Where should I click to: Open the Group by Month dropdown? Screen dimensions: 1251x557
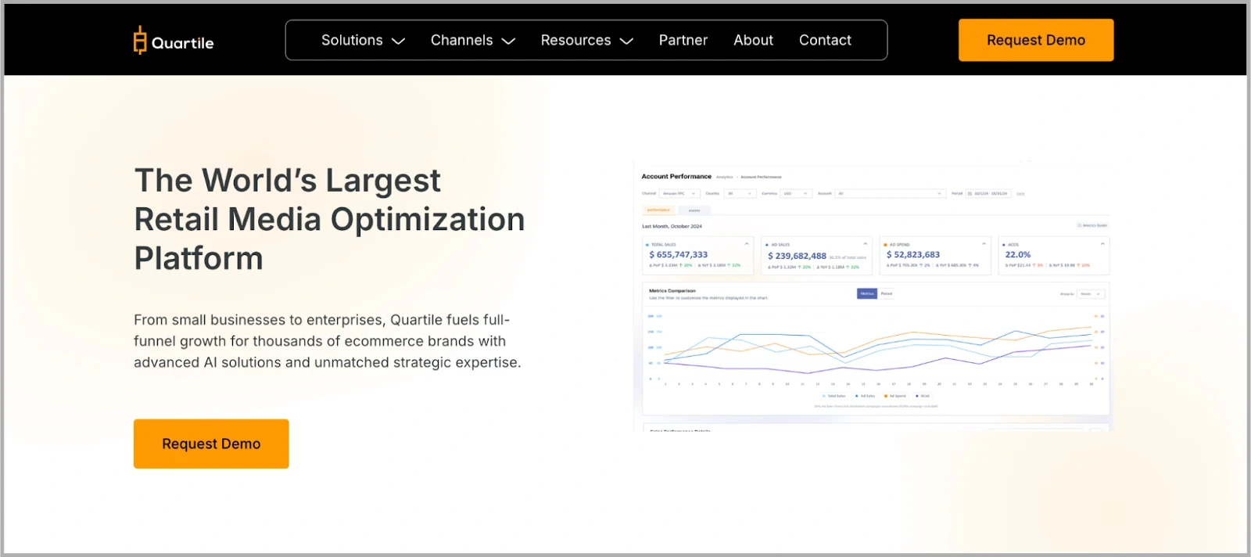click(1091, 294)
